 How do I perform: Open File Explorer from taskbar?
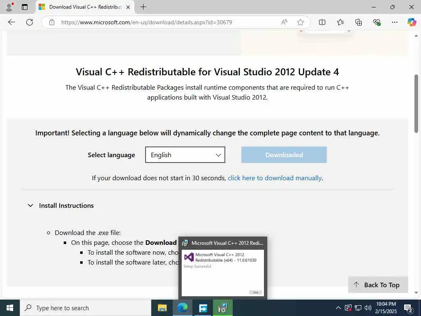[x=162, y=308]
